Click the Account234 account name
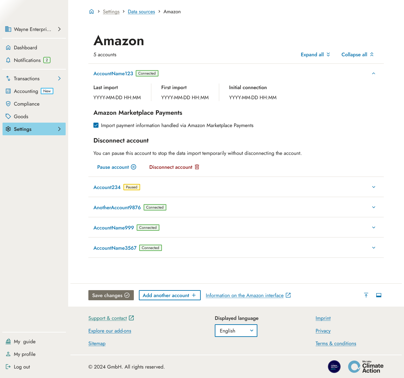The width and height of the screenshot is (404, 378). click(x=107, y=187)
